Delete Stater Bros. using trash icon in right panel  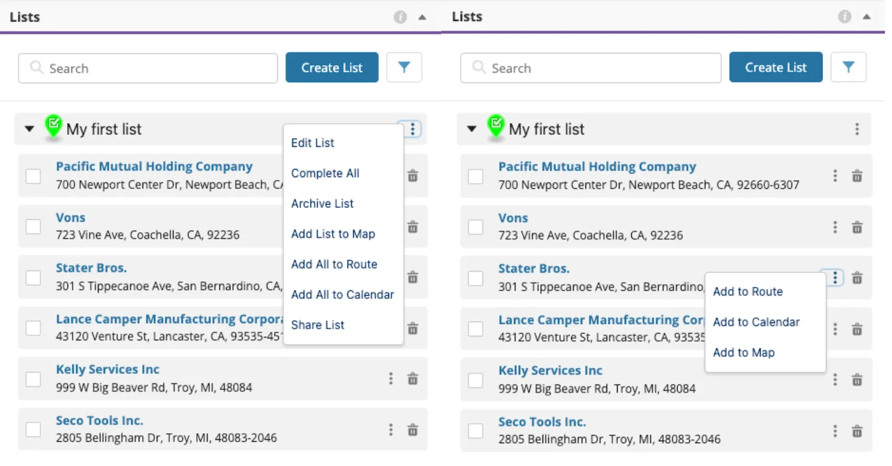click(x=857, y=278)
